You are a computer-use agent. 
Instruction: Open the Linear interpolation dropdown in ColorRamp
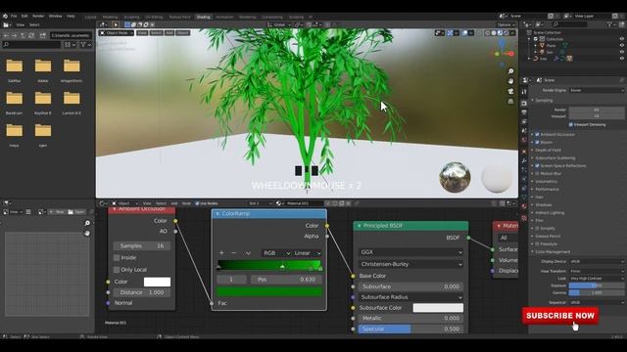click(x=307, y=253)
